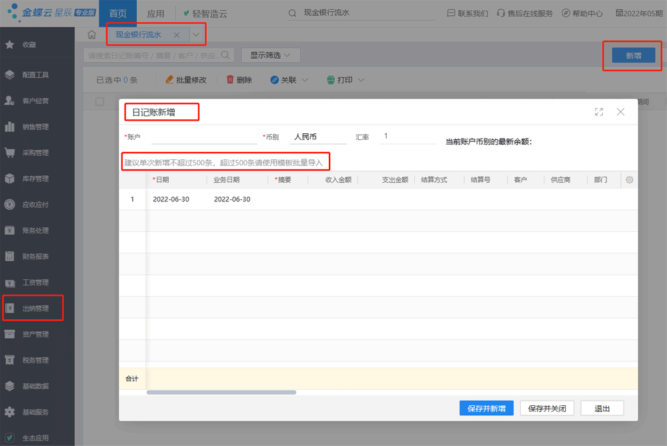
Task: Open the 收藏 favorites star in sidebar
Action: (10, 45)
